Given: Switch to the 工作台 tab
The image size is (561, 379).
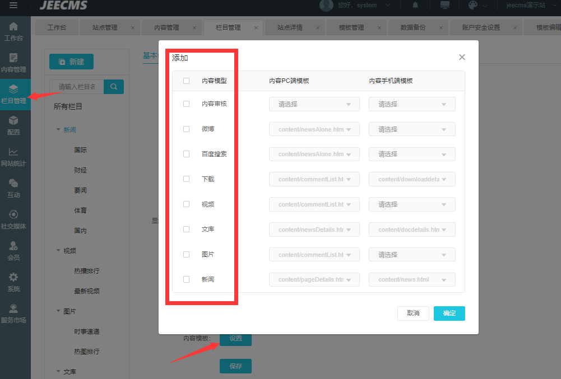Looking at the screenshot, I should [x=57, y=27].
